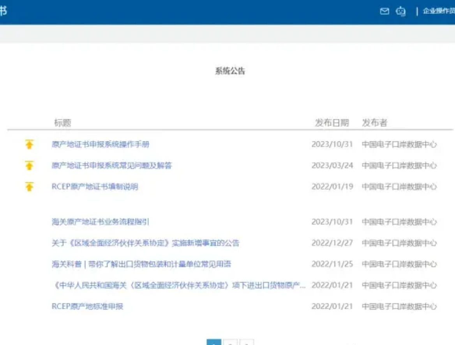
Task: Launch the chatbot assistant icon
Action: coord(401,12)
